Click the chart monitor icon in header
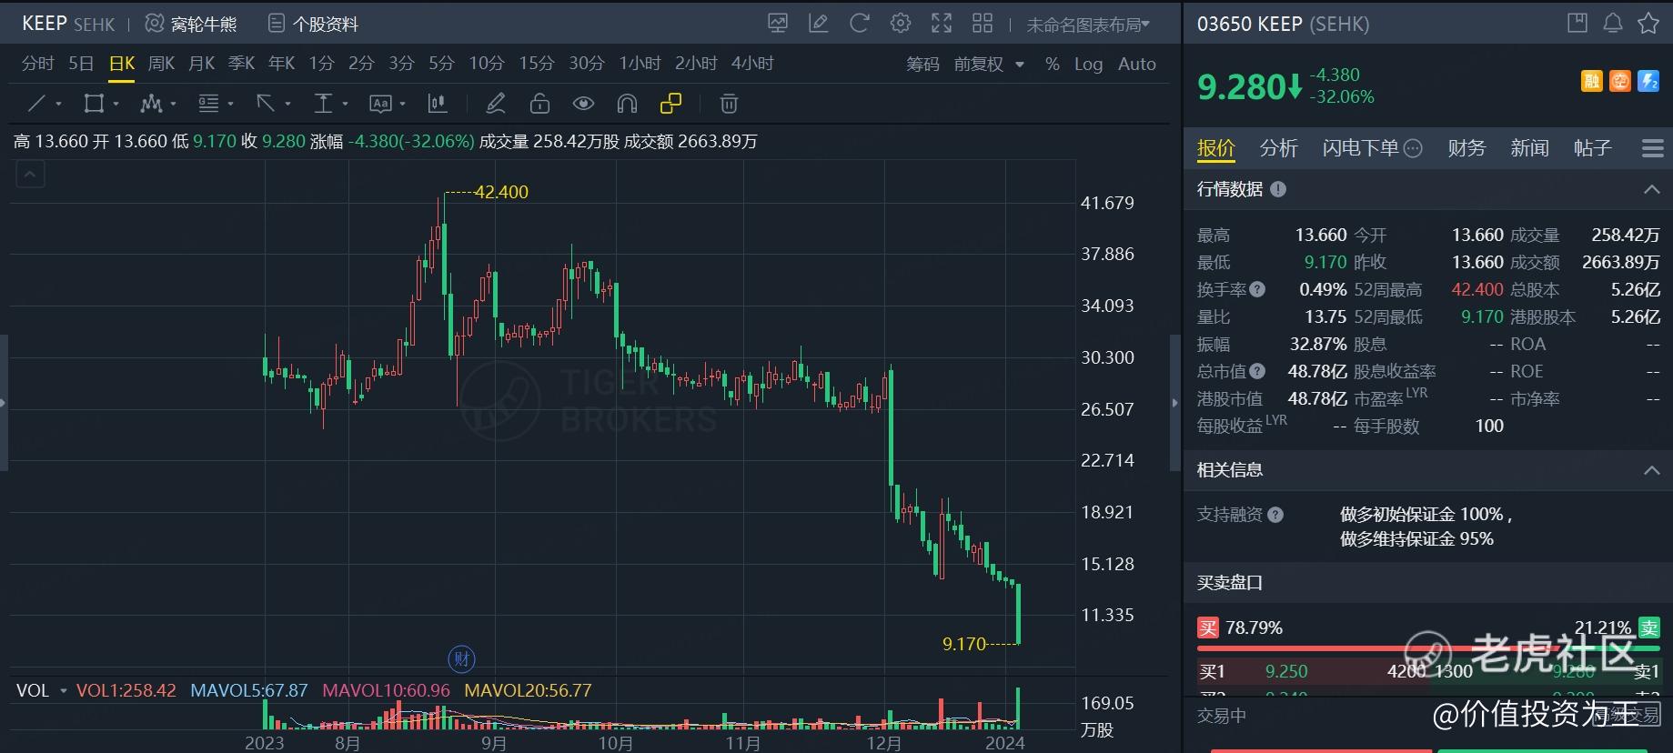 (778, 24)
